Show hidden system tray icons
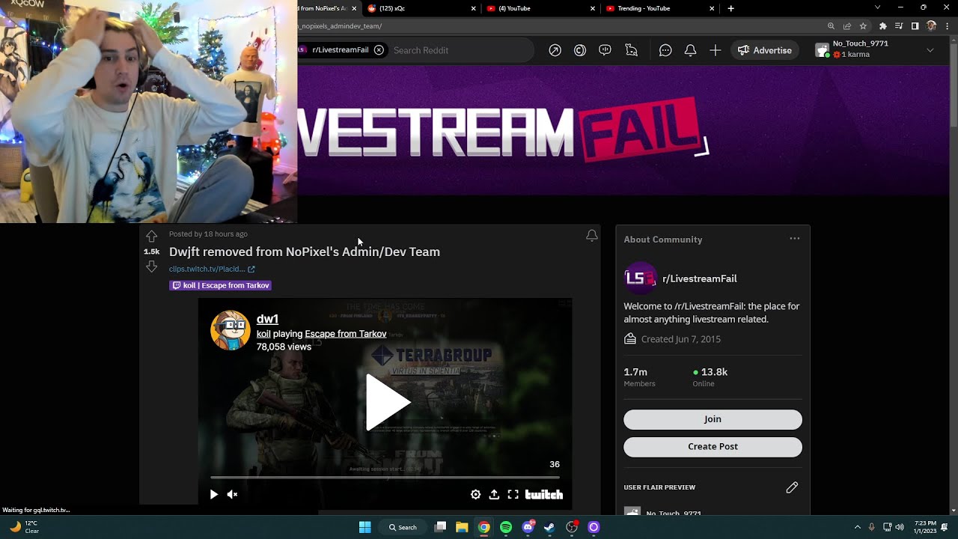This screenshot has height=539, width=958. [x=858, y=527]
